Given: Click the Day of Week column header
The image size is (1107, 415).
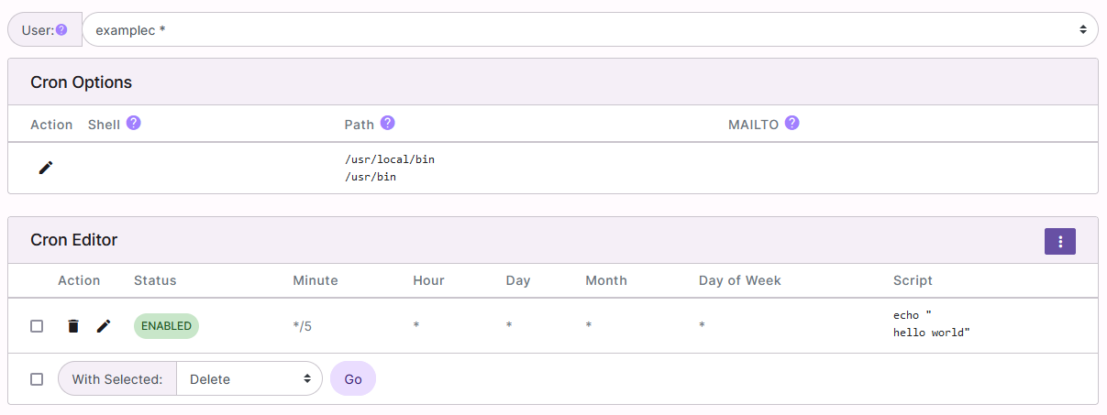Looking at the screenshot, I should (739, 280).
